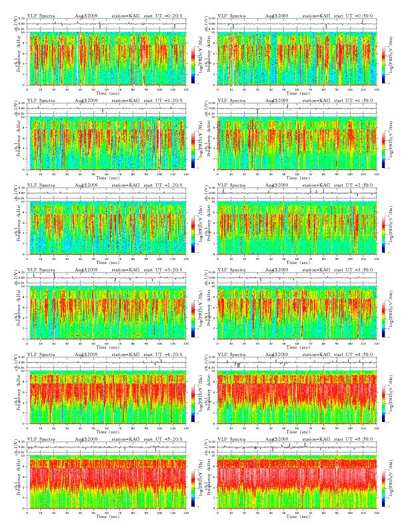
Task: Click the ch.1 voltage waveform strip above 4:20:0 spectrogram
Action: pyautogui.click(x=107, y=363)
